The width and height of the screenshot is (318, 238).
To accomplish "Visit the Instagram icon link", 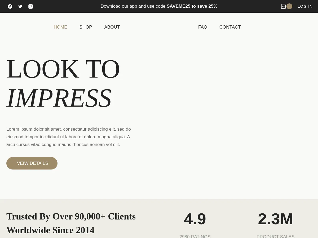I will tap(30, 6).
